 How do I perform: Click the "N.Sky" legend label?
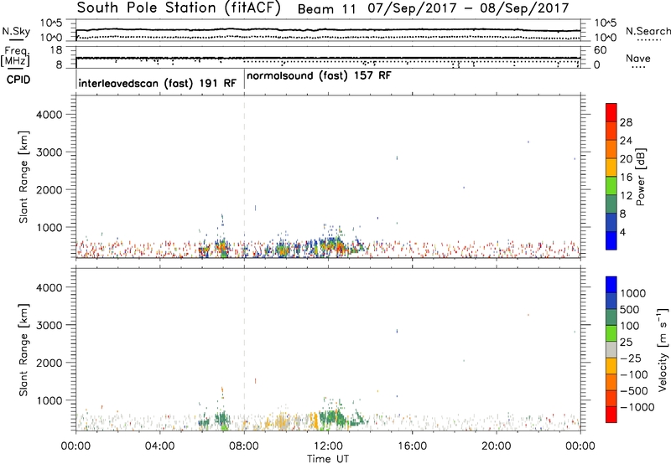coord(16,31)
